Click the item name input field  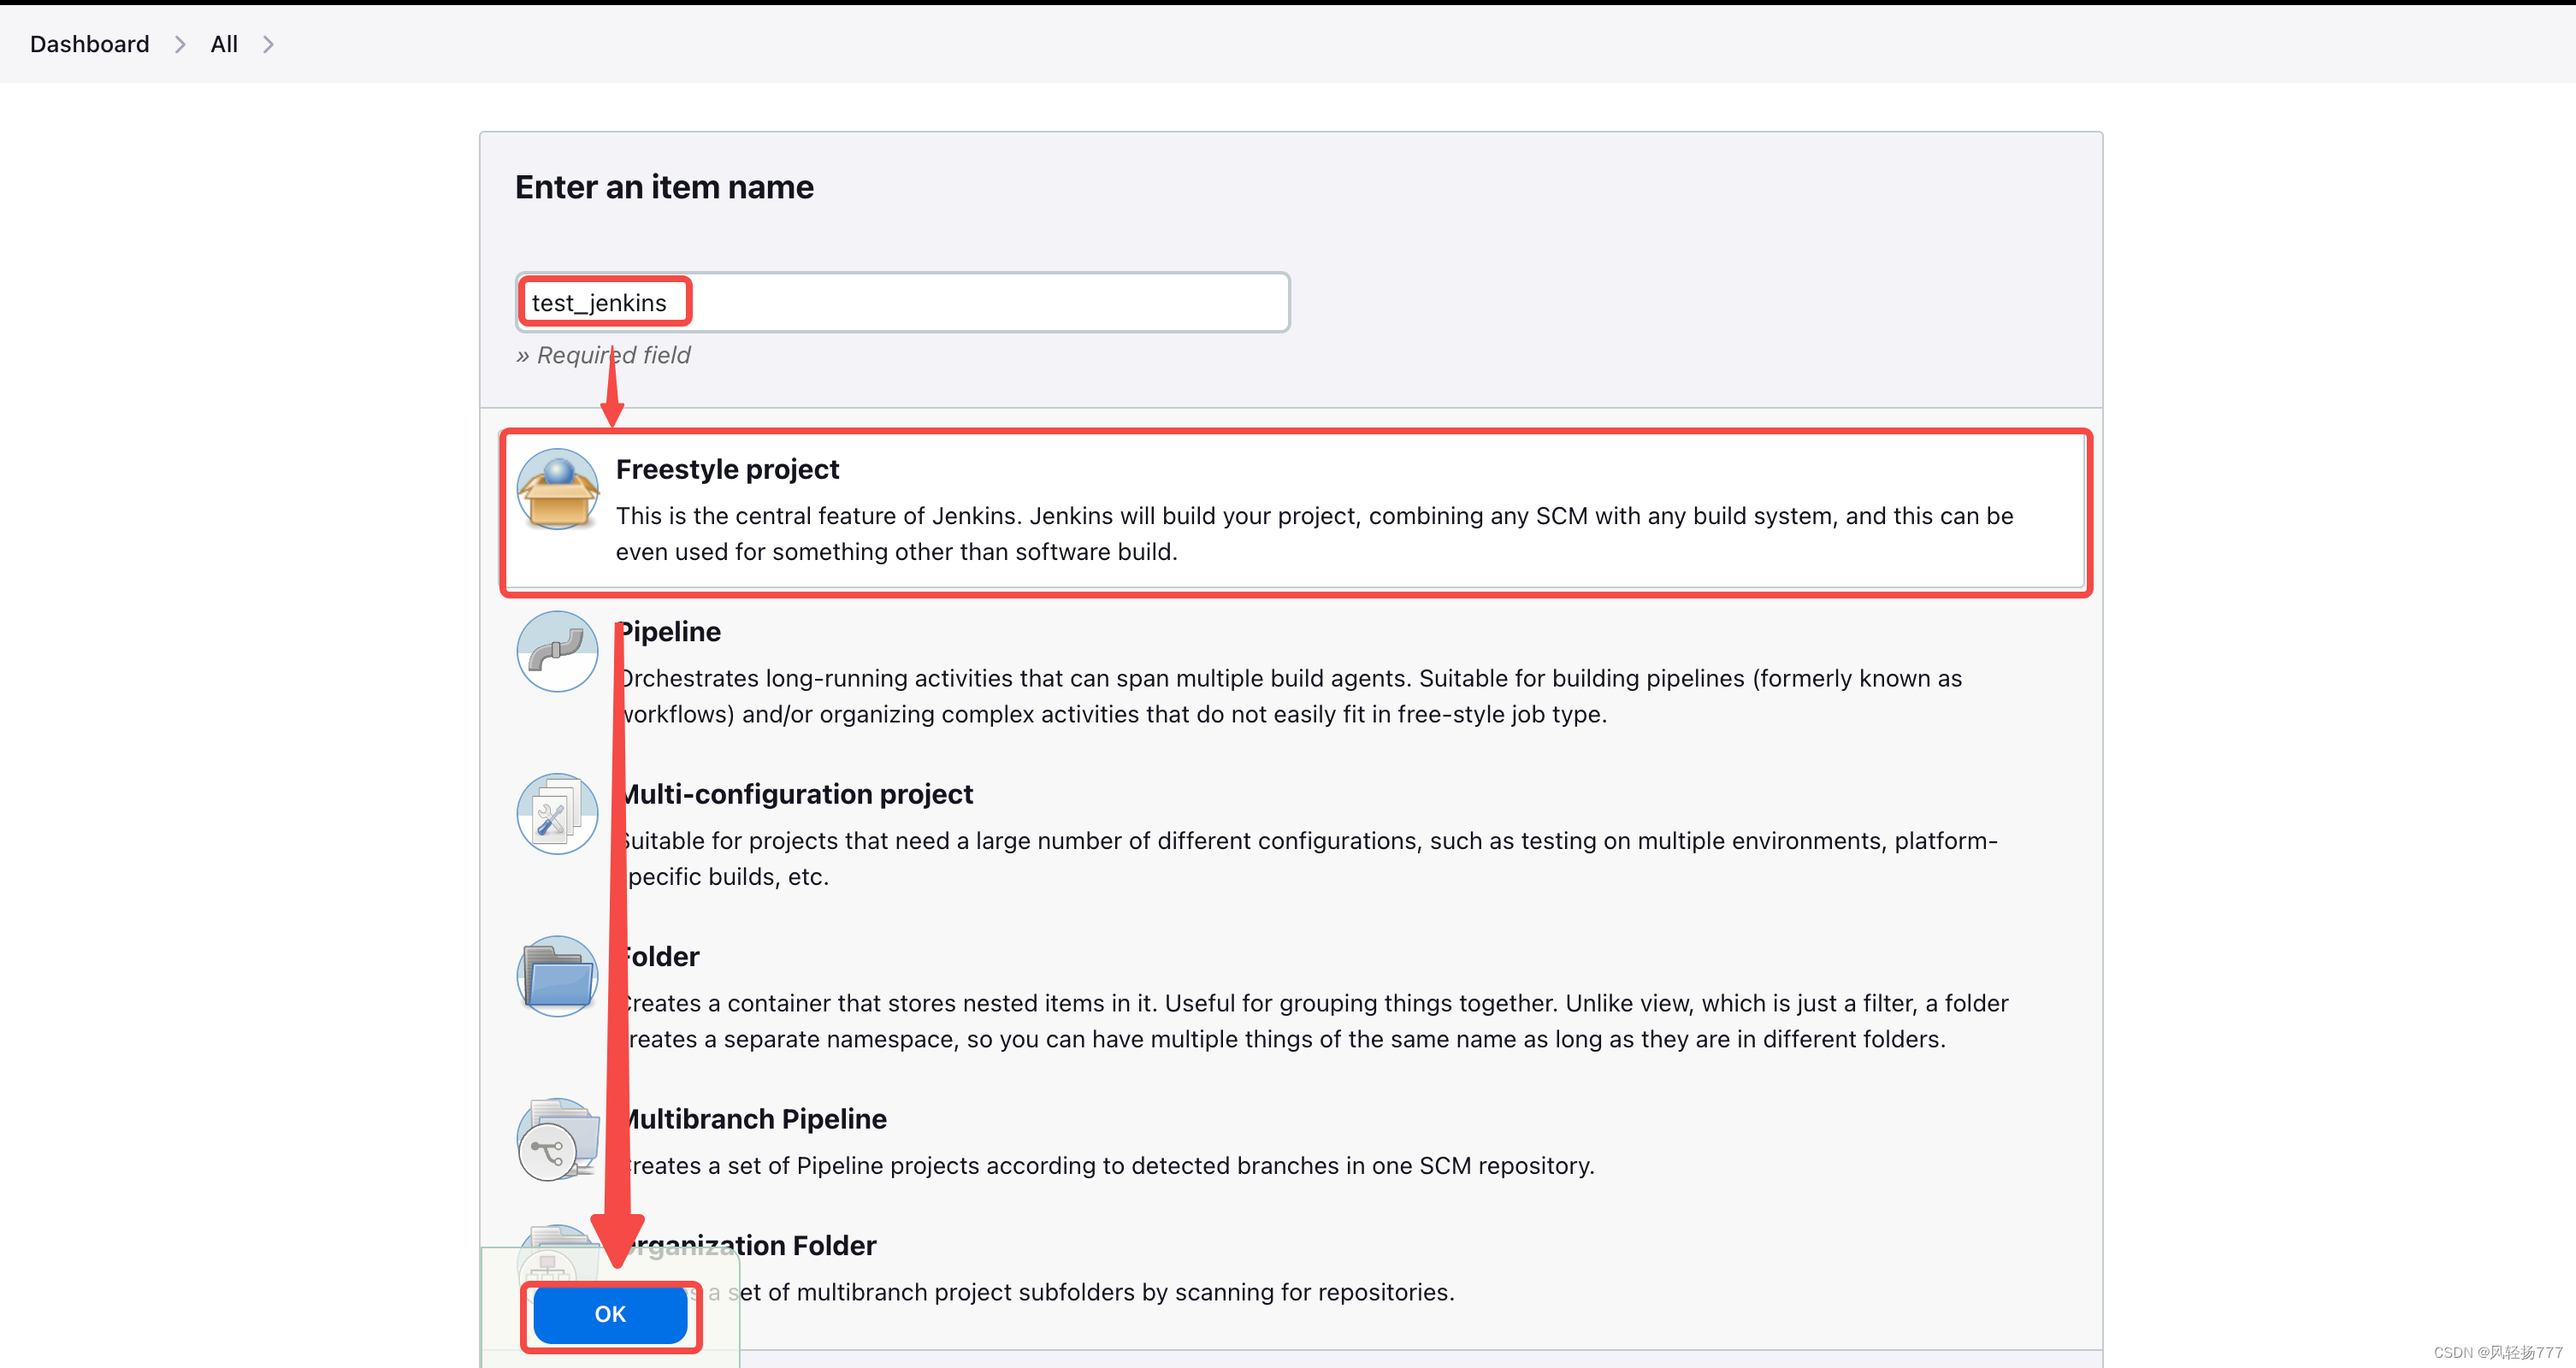click(903, 302)
